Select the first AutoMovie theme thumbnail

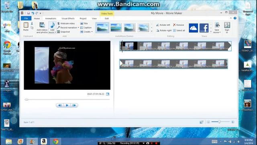click(x=102, y=28)
